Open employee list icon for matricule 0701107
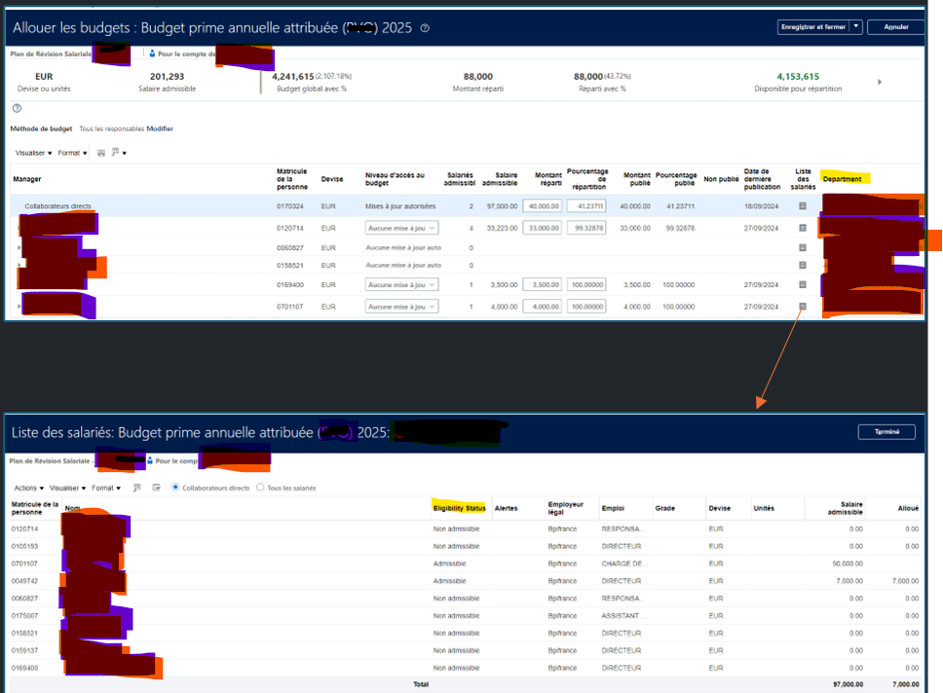 803,307
